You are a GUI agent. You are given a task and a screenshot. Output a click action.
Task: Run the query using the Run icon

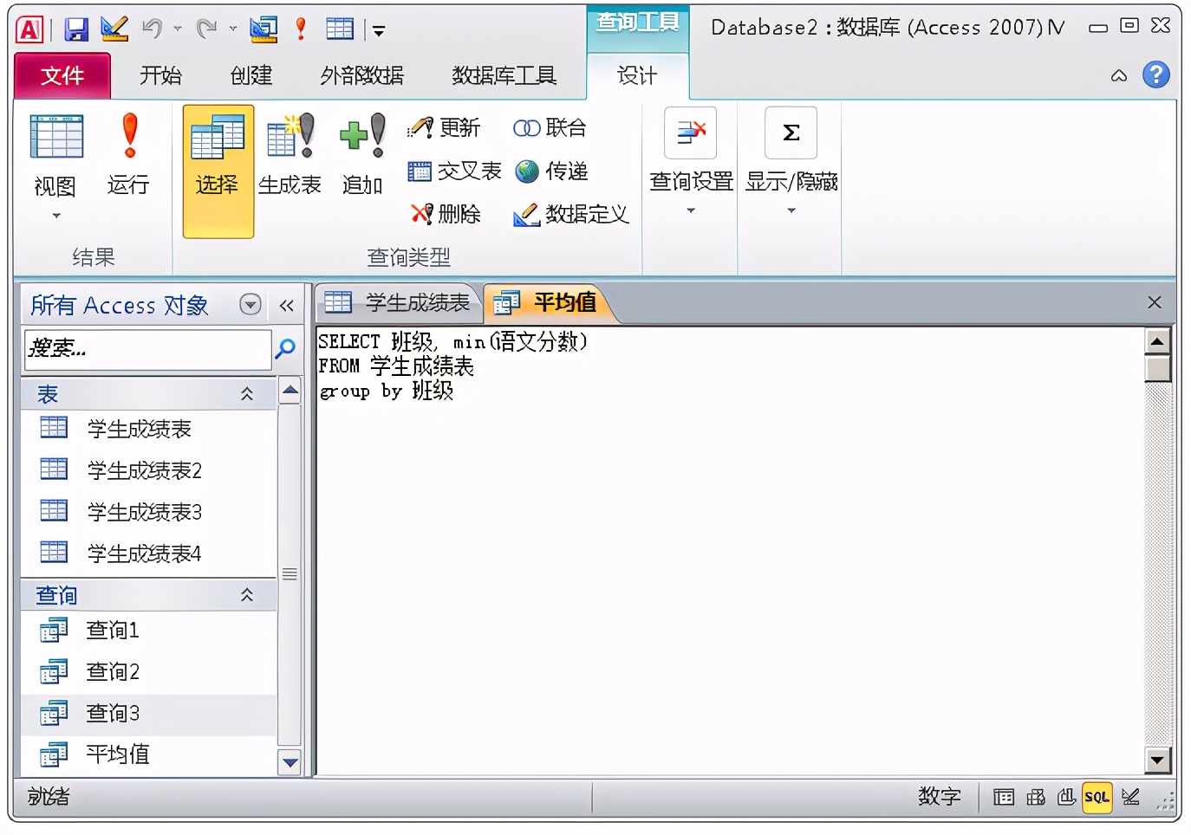(128, 154)
